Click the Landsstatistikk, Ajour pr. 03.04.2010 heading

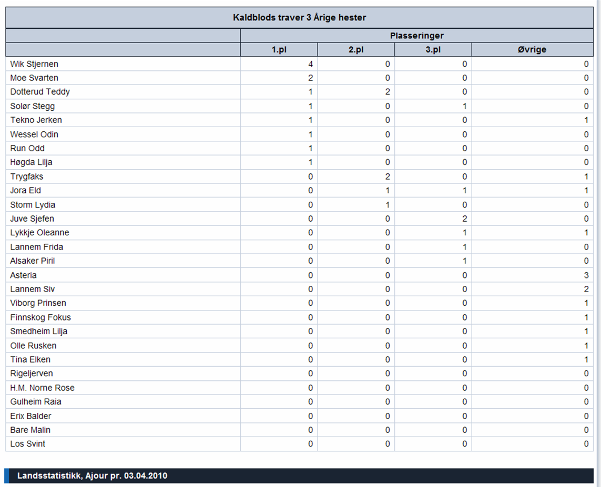pos(93,476)
